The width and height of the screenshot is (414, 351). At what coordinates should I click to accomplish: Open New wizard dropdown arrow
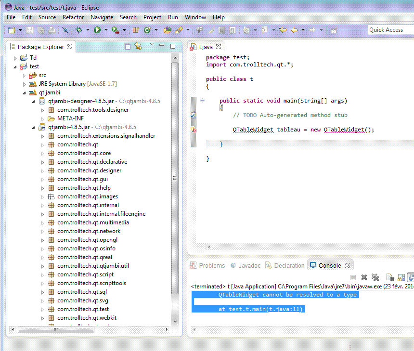click(x=20, y=30)
